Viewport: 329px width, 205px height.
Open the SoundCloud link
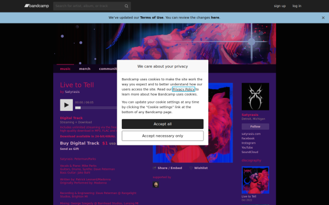point(249,152)
